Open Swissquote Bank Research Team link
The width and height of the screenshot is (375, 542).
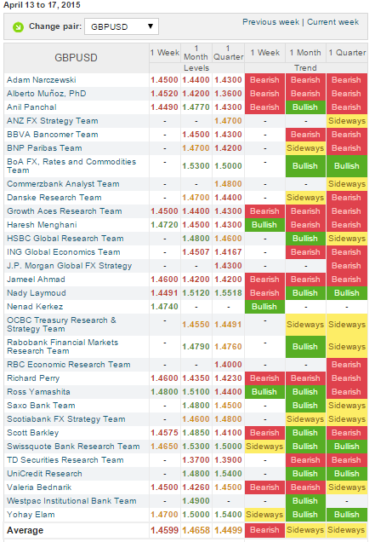(73, 447)
